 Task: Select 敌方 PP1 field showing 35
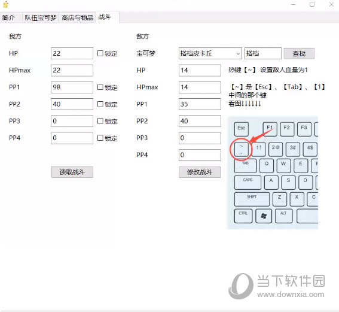pyautogui.click(x=200, y=104)
